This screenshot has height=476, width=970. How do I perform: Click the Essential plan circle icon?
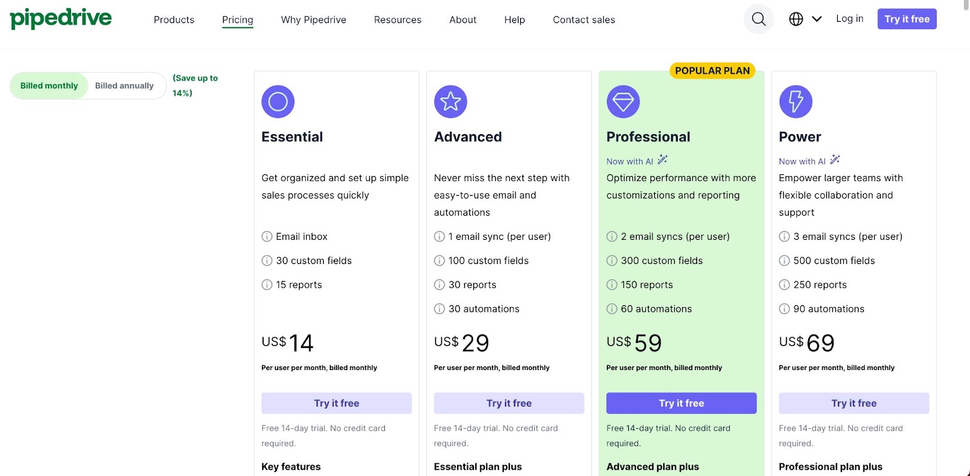pos(278,102)
